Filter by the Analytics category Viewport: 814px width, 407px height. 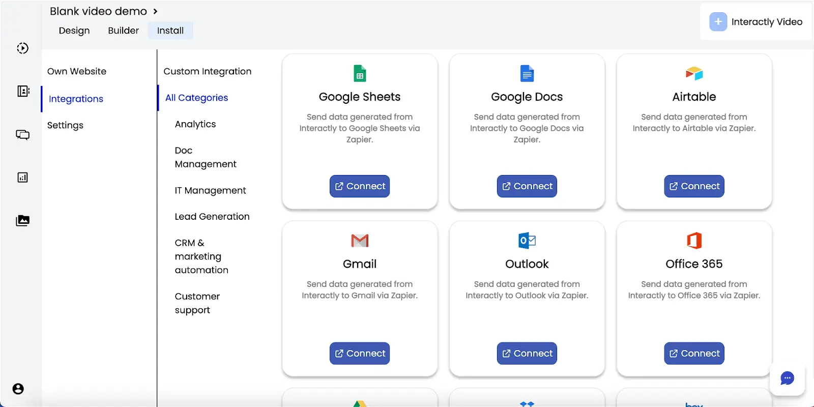pos(195,124)
